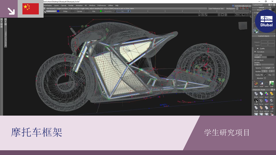Toggle the Diagnostic Shade header square
This screenshot has width=276, height=155.
click(272, 90)
